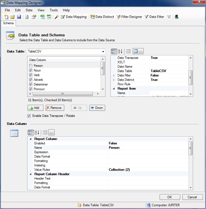Select the Schema tab
The image size is (206, 209).
pyautogui.click(x=8, y=23)
